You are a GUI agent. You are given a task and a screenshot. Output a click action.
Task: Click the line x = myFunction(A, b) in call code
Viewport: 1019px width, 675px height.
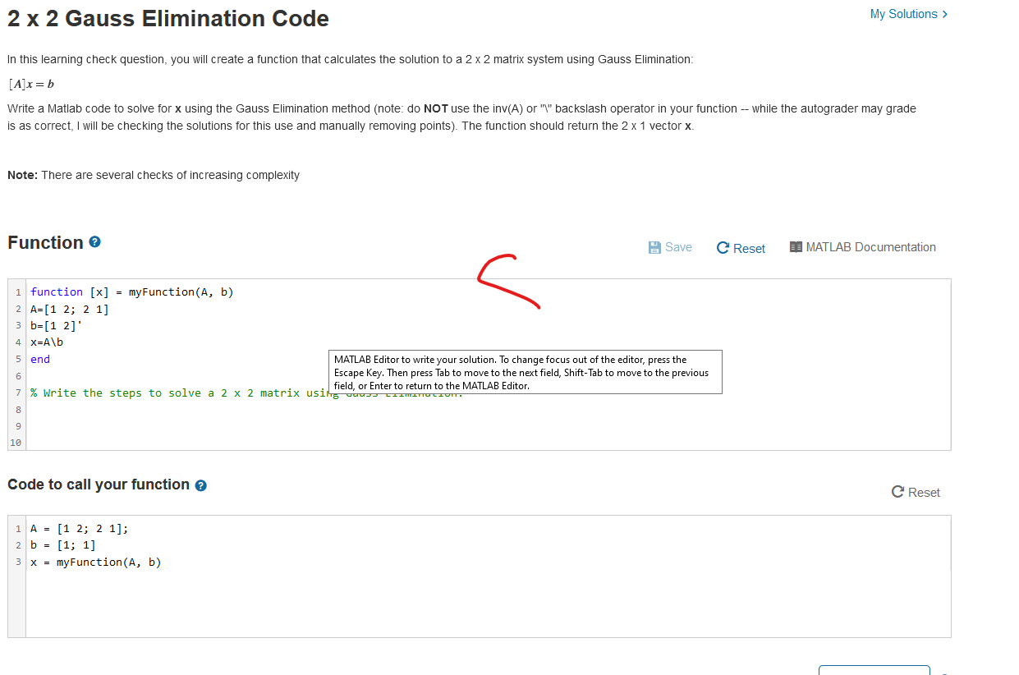(95, 562)
